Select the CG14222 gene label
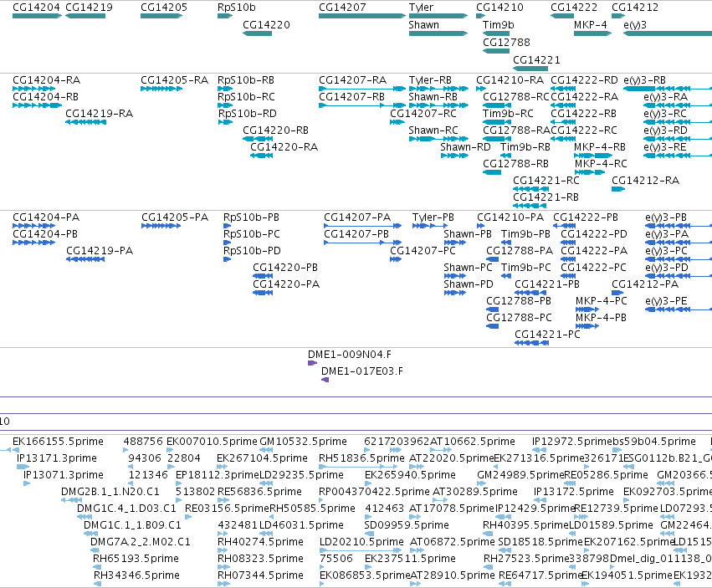The width and height of the screenshot is (712, 588). (x=574, y=8)
